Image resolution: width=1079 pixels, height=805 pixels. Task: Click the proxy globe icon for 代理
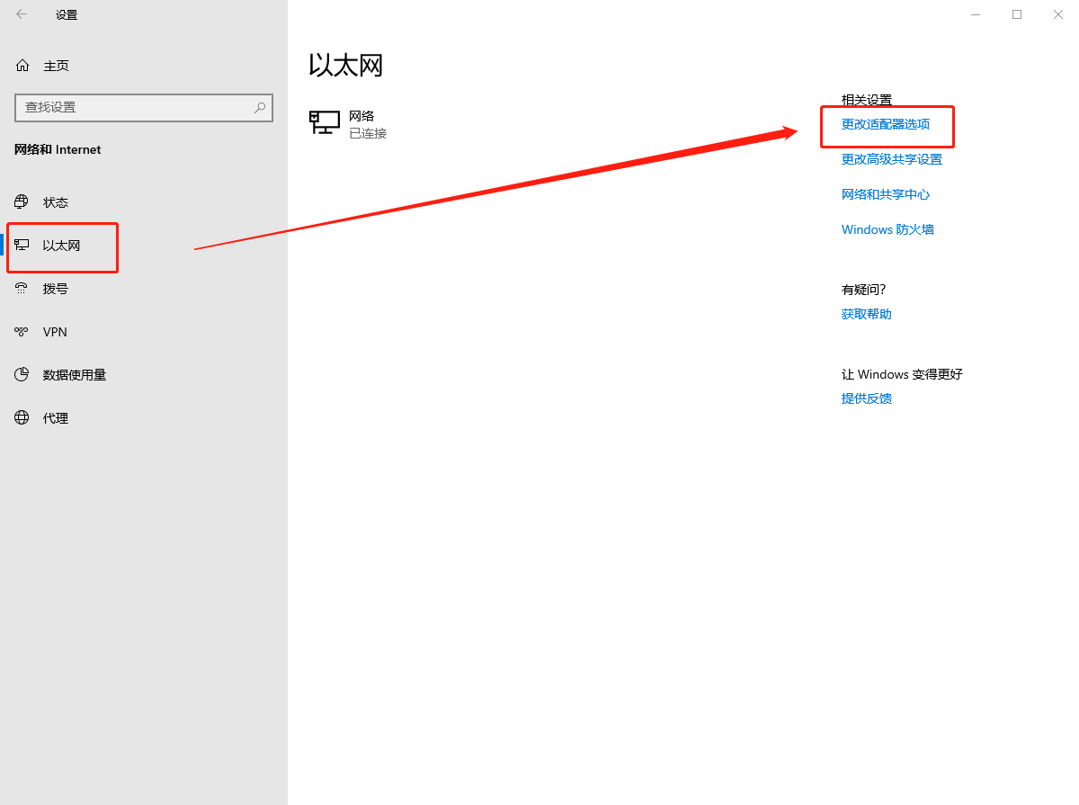(x=22, y=418)
